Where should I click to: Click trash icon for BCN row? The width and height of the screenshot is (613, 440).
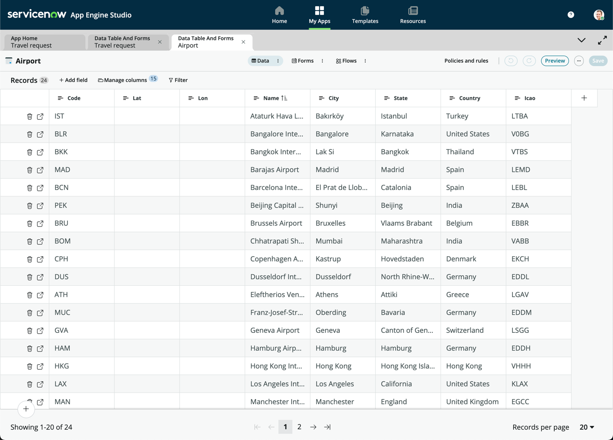pyautogui.click(x=30, y=188)
